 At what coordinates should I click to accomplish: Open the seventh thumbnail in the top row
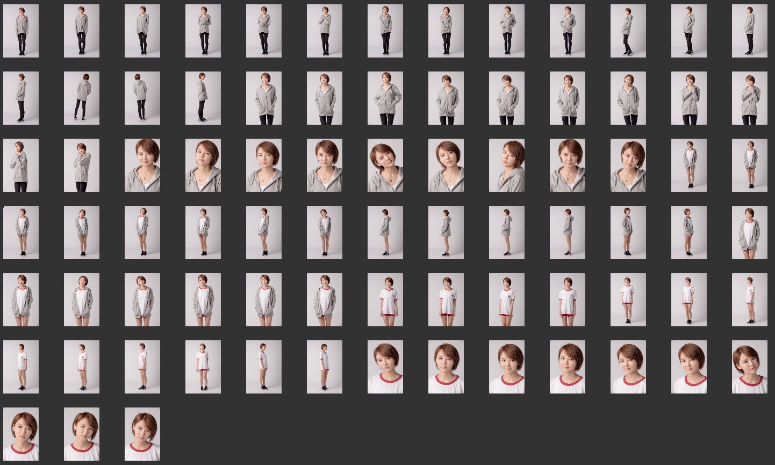point(385,31)
